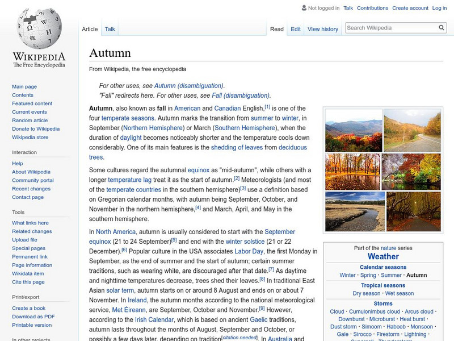Follow the nature series link

coord(388,248)
